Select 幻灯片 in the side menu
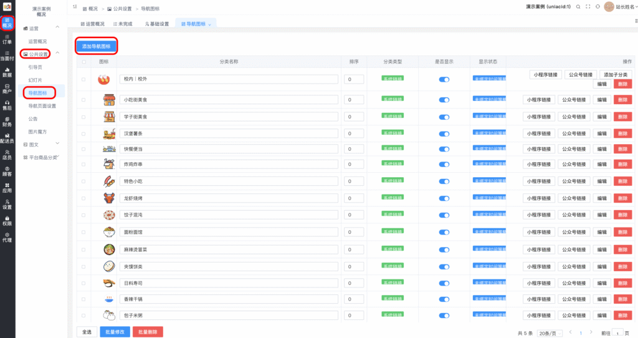 (37, 80)
